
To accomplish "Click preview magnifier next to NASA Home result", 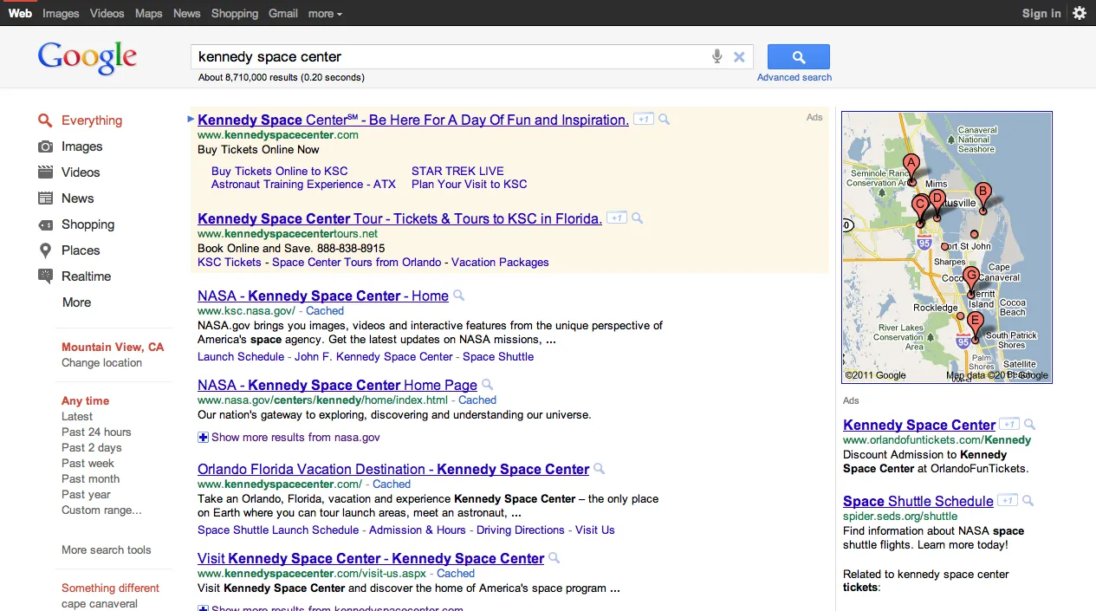I will [x=459, y=296].
